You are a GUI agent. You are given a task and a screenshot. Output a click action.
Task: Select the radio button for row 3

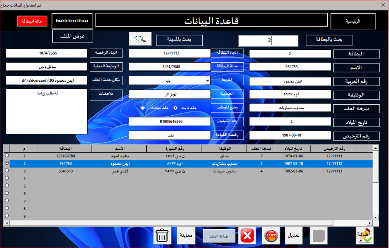[7, 171]
